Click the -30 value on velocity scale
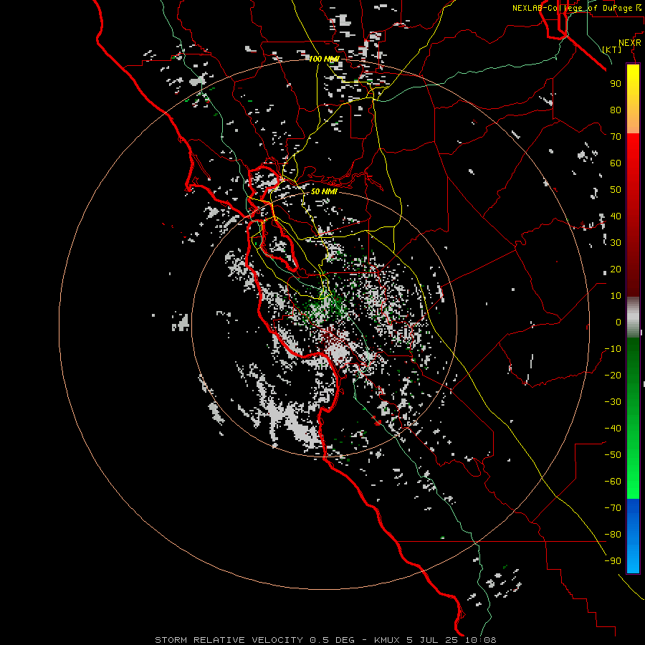The image size is (645, 645). (613, 401)
